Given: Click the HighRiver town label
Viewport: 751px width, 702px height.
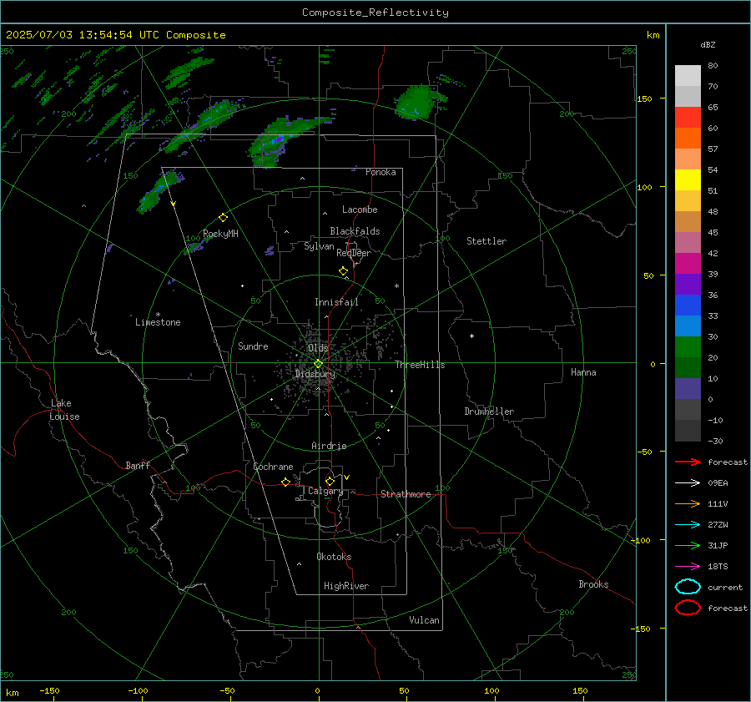Looking at the screenshot, I should coord(346,586).
